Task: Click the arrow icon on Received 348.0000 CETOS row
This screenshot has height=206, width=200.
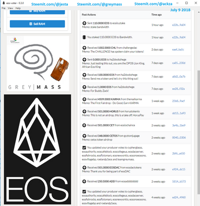Action: [84, 136]
